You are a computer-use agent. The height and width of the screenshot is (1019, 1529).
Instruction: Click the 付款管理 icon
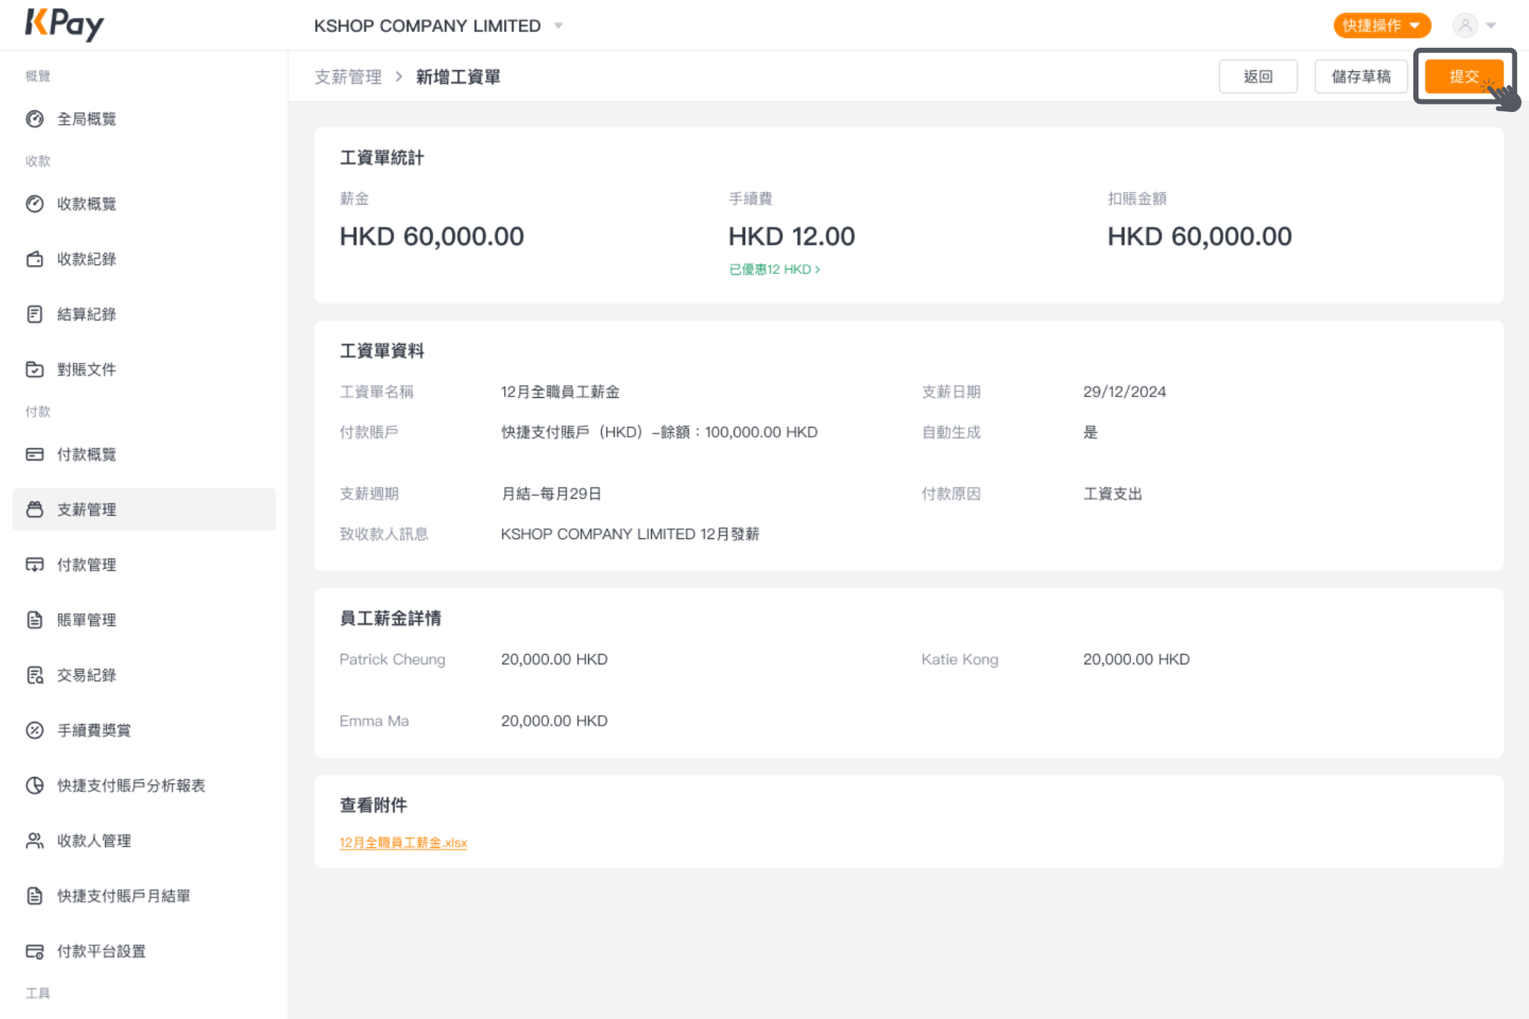34,565
